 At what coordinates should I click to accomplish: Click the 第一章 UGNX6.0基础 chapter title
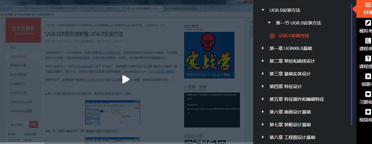point(291,48)
